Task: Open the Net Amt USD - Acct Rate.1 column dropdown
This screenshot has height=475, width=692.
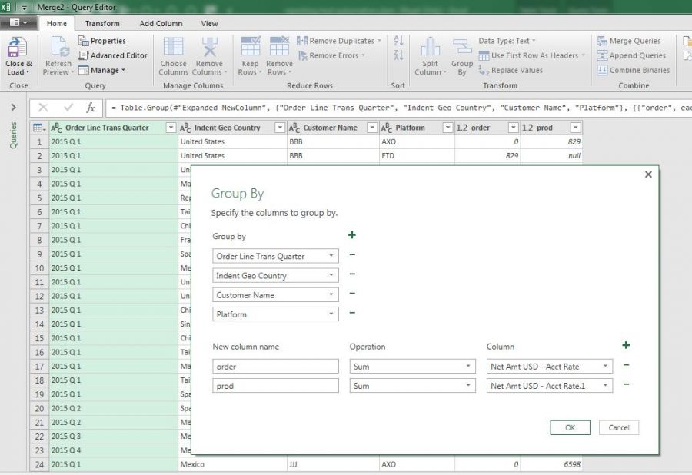Action: click(605, 386)
